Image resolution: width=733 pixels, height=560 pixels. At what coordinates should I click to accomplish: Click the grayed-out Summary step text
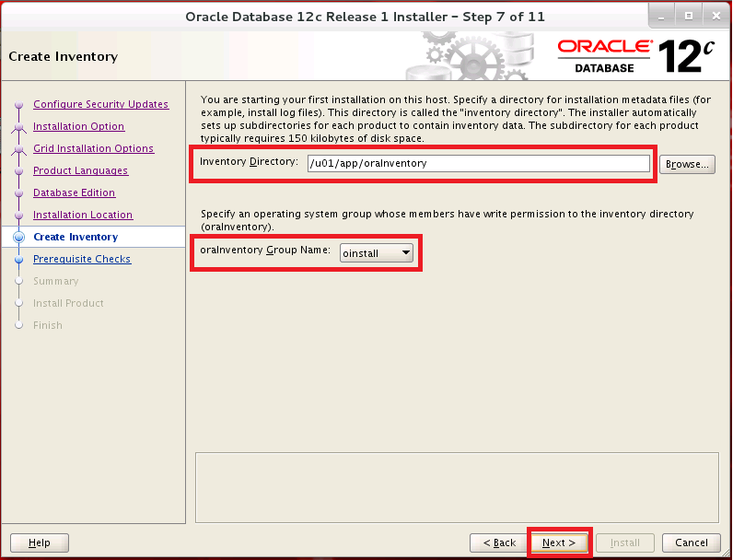pos(55,281)
